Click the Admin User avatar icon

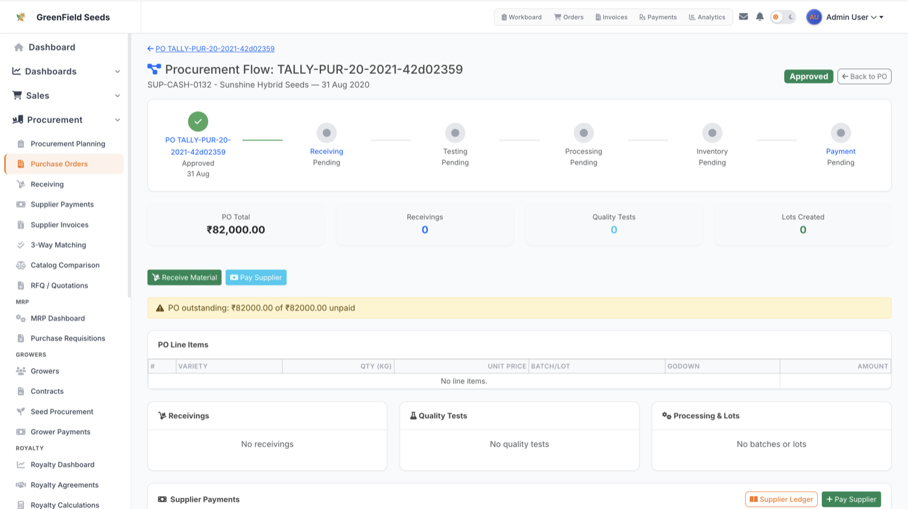(814, 17)
